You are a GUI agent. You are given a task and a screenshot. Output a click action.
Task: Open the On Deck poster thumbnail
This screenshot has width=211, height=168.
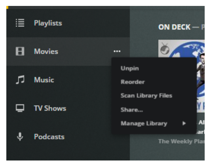tap(181, 76)
